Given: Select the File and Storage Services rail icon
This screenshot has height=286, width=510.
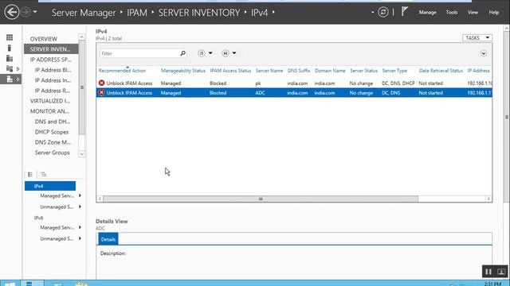Looking at the screenshot, I should [x=10, y=69].
